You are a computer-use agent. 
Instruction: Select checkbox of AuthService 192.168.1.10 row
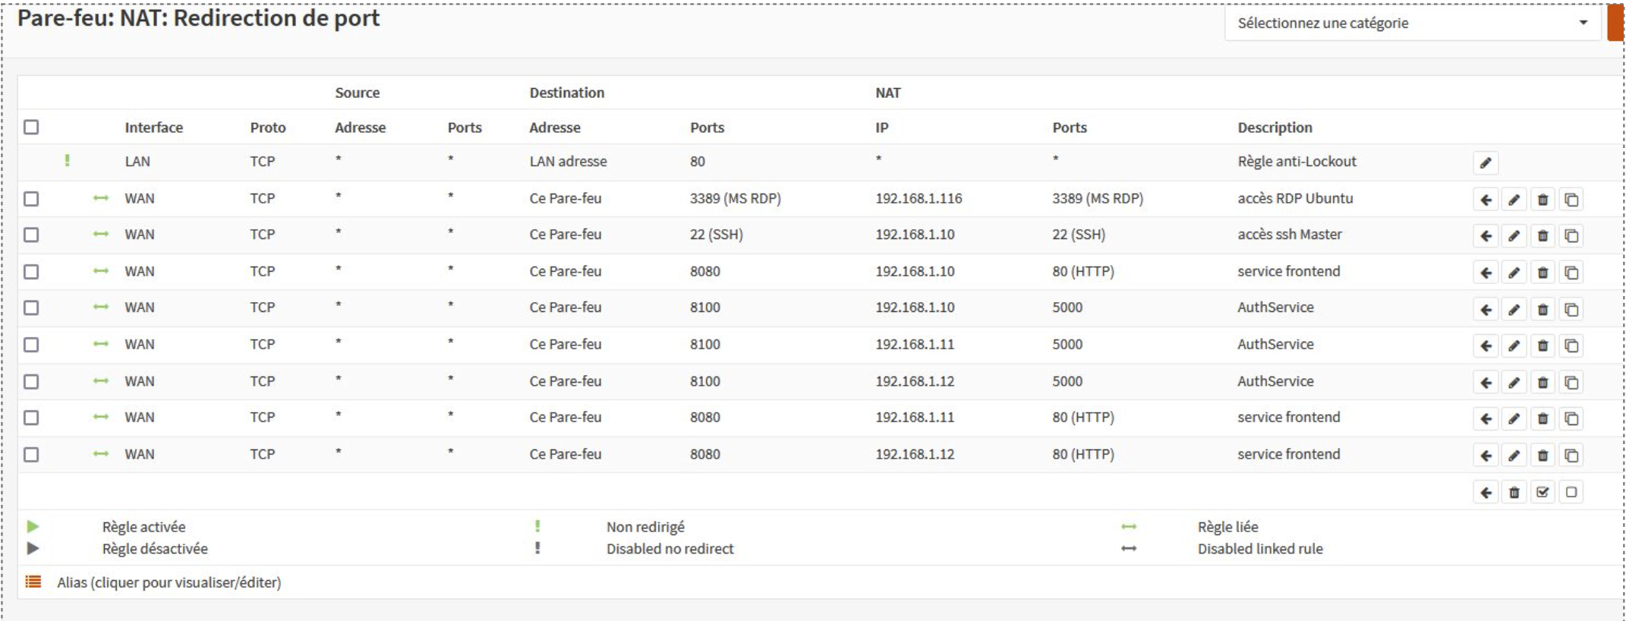point(31,307)
